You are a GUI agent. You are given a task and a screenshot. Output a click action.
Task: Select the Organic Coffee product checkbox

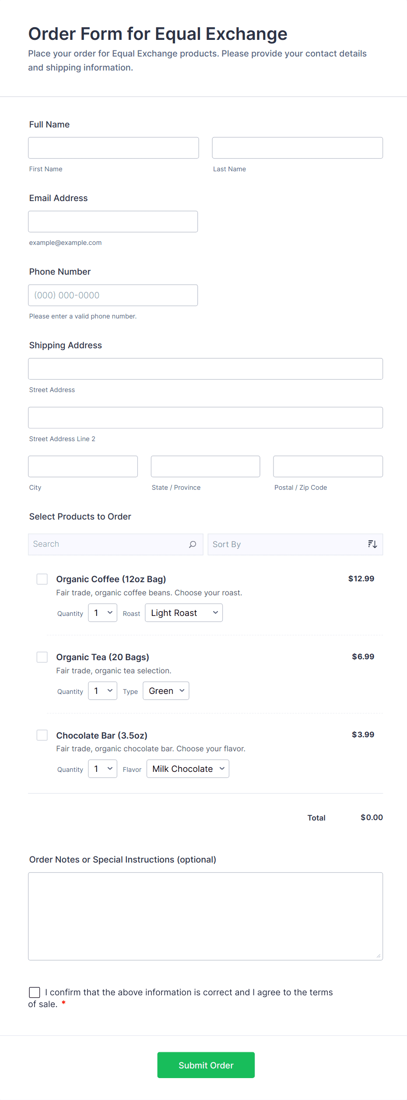42,579
